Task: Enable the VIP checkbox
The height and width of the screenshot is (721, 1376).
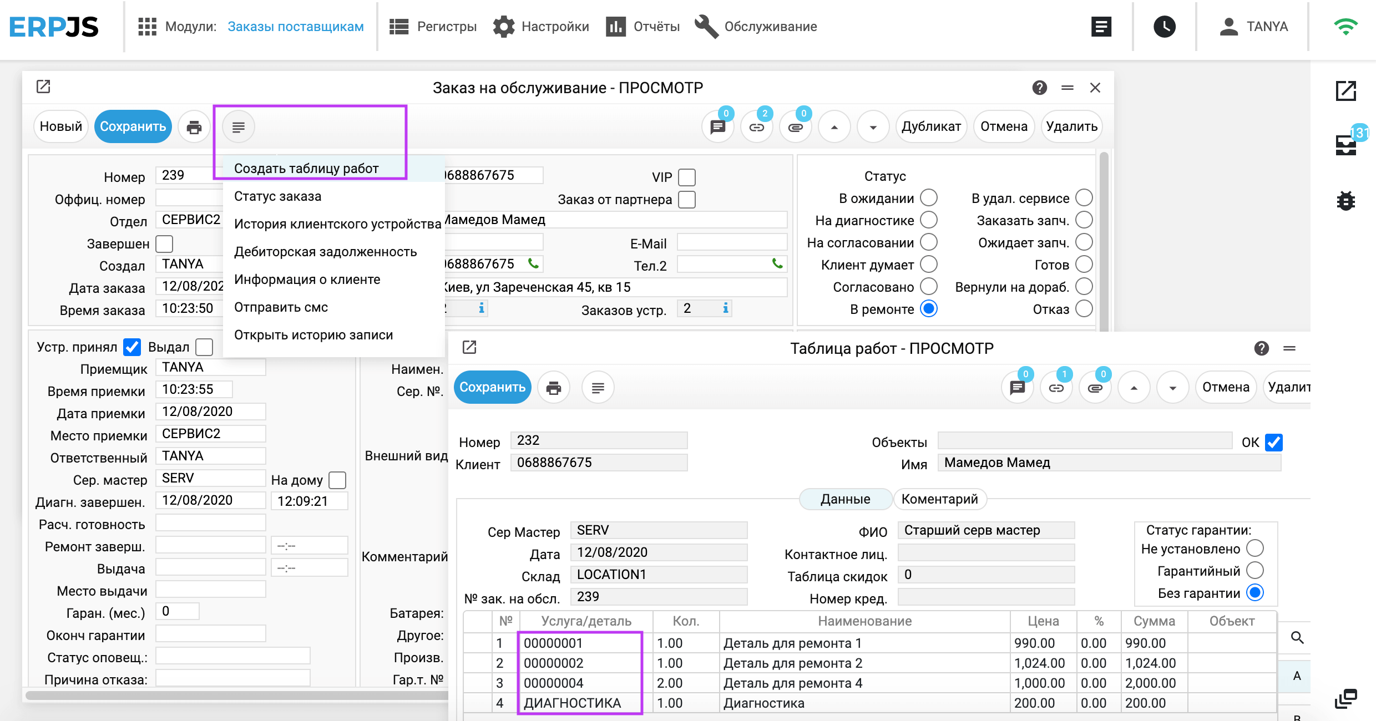Action: 687,177
